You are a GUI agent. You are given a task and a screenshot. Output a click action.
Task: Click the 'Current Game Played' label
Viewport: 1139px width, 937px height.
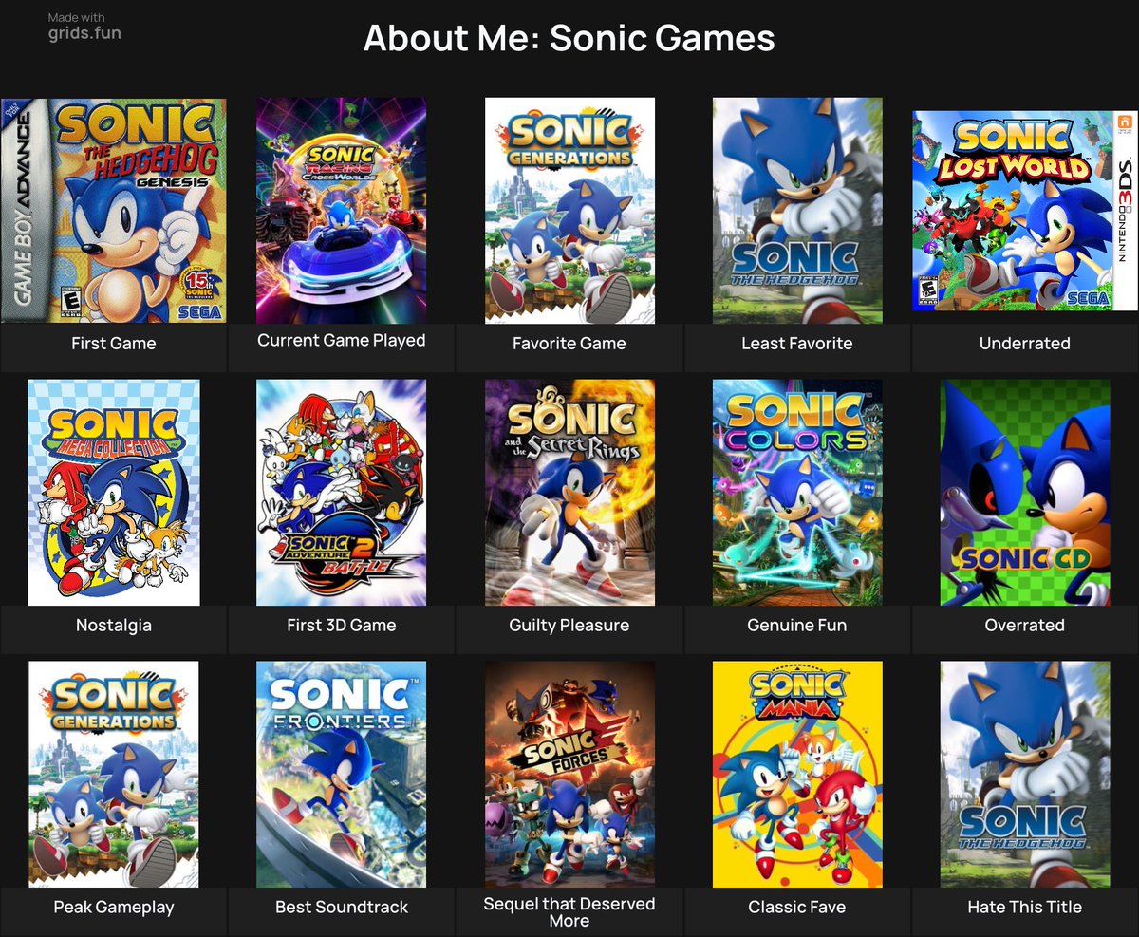click(x=341, y=340)
